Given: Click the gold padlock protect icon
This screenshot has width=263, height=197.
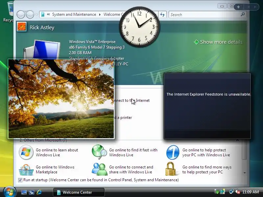Looking at the screenshot, I should (171, 169).
